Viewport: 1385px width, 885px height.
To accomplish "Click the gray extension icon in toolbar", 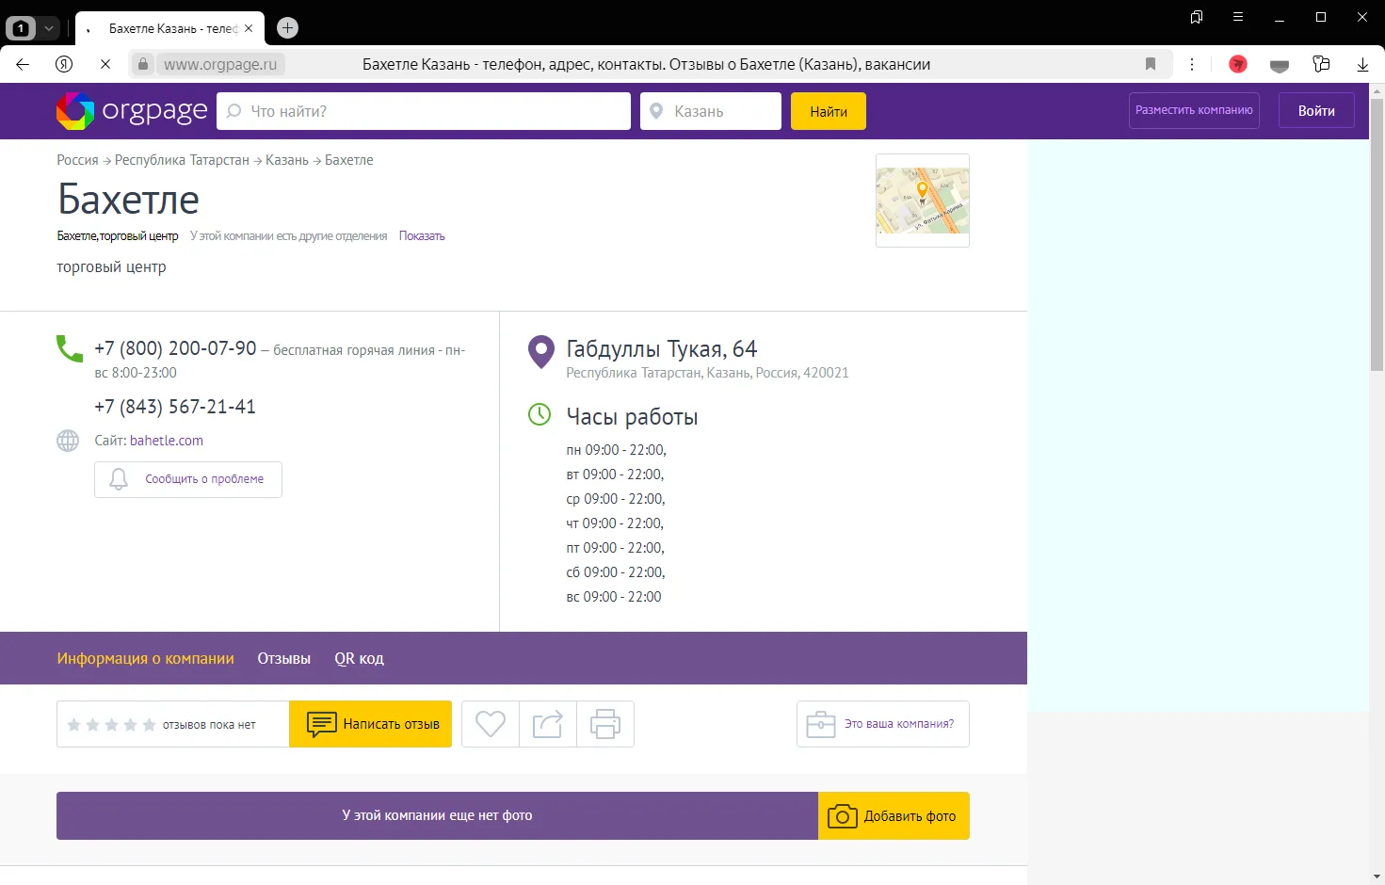I will pos(1280,65).
